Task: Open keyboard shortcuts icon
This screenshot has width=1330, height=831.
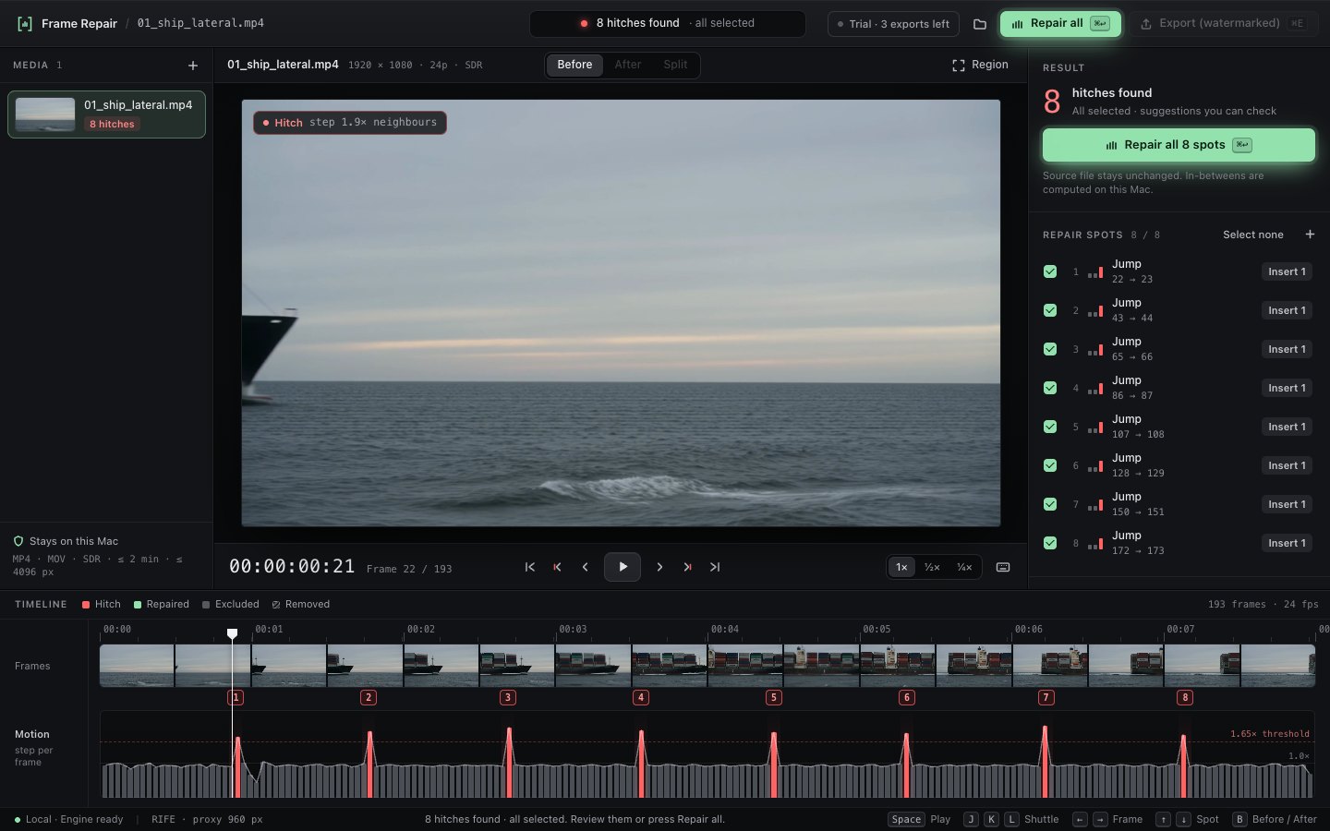Action: click(x=1003, y=567)
